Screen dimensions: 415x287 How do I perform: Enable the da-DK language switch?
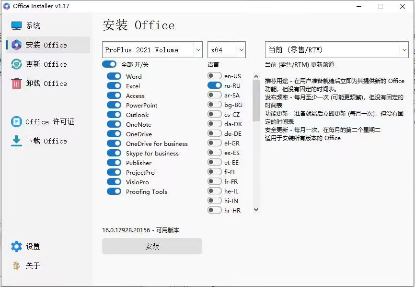pyautogui.click(x=214, y=124)
